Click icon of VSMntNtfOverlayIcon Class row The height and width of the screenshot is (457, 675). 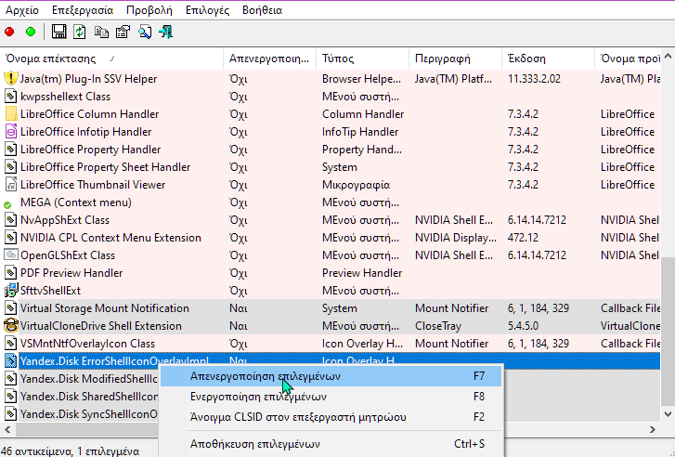click(11, 344)
